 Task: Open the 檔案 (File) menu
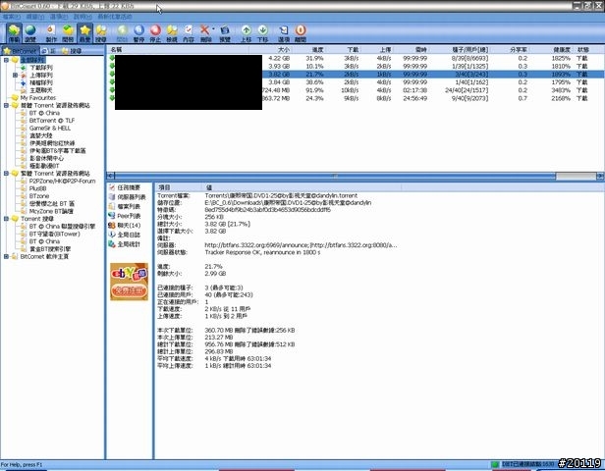coord(11,17)
